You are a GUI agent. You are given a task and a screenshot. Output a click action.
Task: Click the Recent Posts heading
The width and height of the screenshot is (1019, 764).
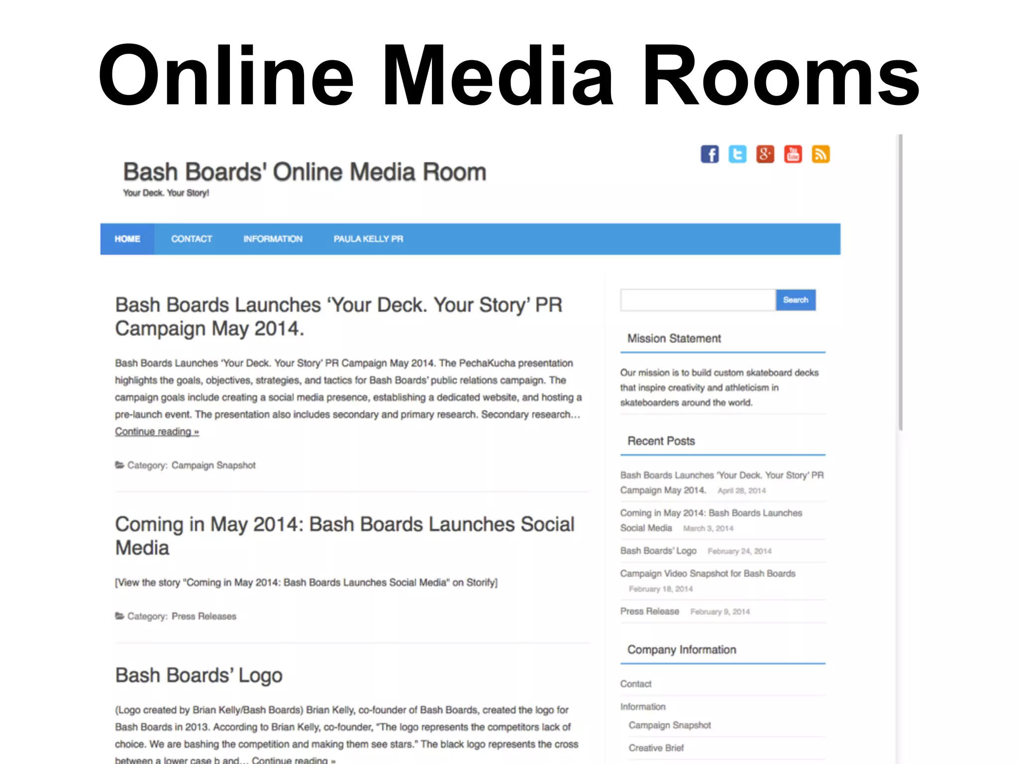[x=661, y=441]
